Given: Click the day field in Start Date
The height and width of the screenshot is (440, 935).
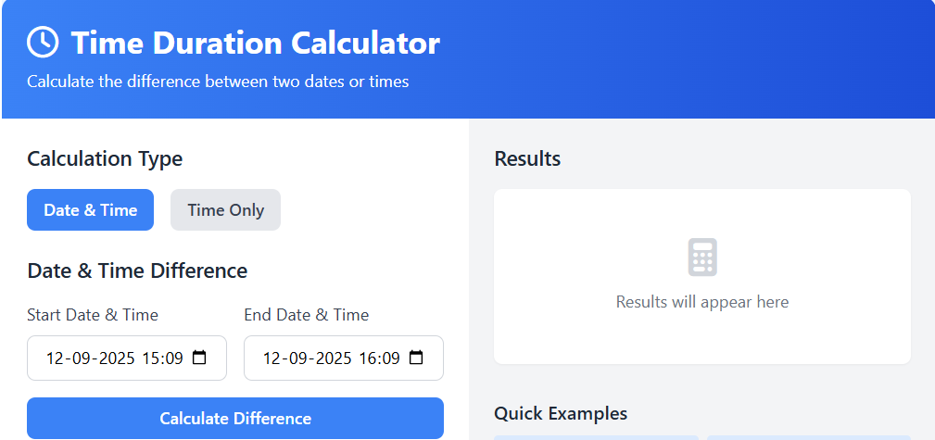Looking at the screenshot, I should click(55, 358).
